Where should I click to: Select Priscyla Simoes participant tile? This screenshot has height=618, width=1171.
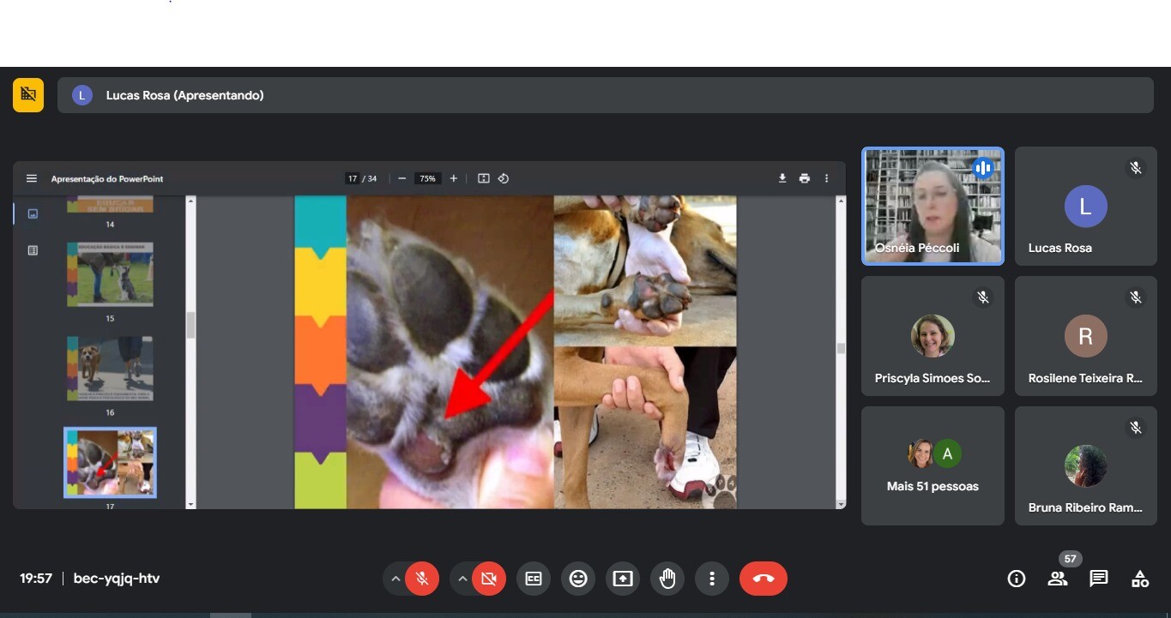click(x=933, y=336)
